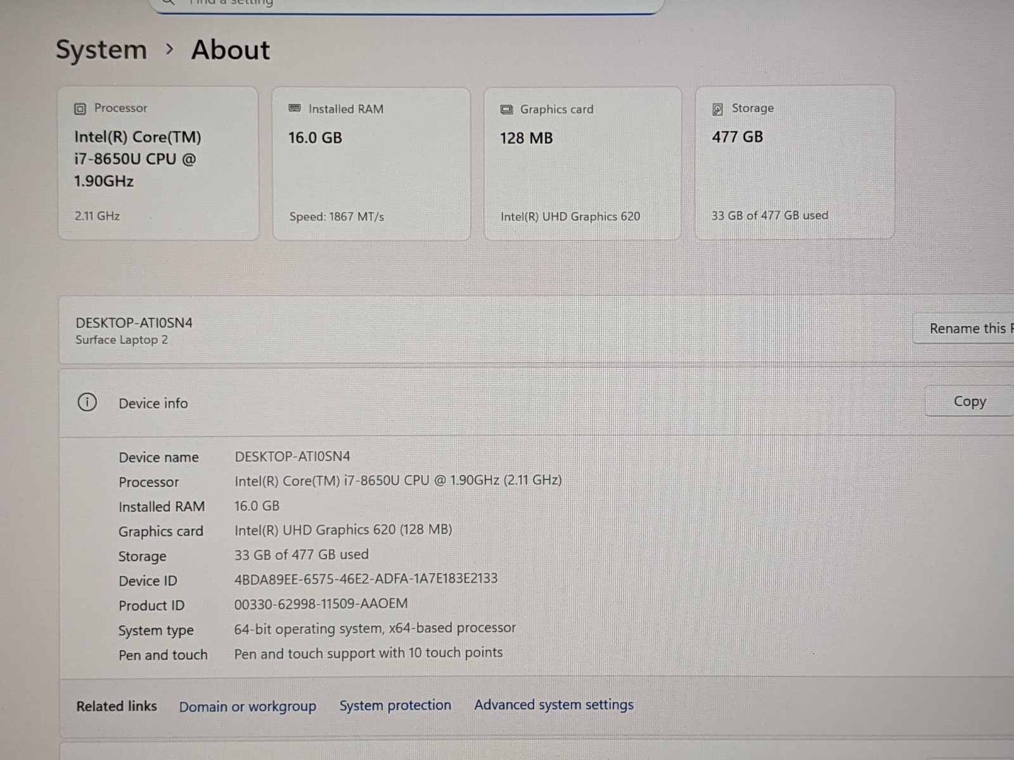The height and width of the screenshot is (760, 1014).
Task: Click the Installed RAM memory icon
Action: tap(295, 108)
